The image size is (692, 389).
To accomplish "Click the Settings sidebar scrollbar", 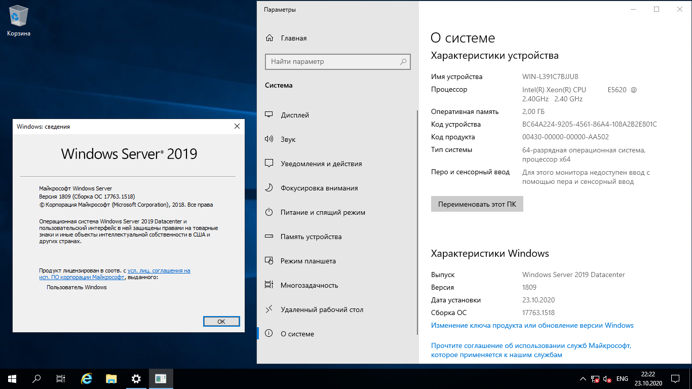I will point(417,223).
